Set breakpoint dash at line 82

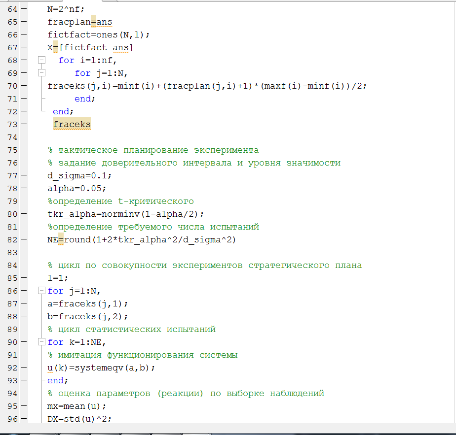24,239
